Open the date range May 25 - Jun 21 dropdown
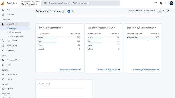The height and width of the screenshot is (98, 175). pyautogui.click(x=146, y=11)
